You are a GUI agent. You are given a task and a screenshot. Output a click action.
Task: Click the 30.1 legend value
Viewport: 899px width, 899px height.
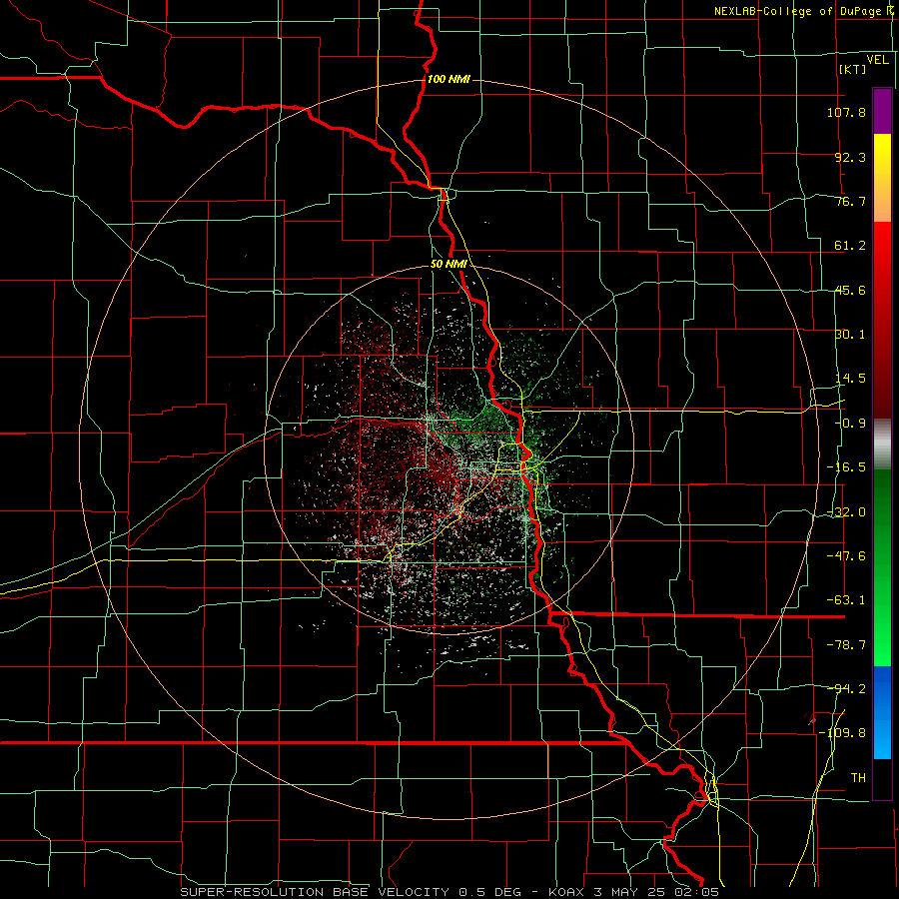850,335
